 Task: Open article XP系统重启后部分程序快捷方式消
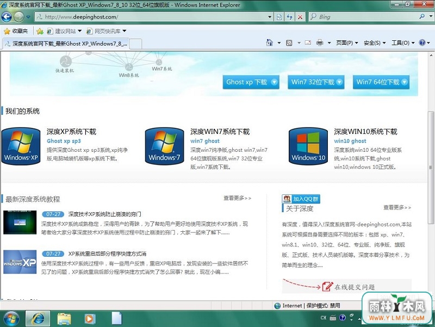coord(107,254)
